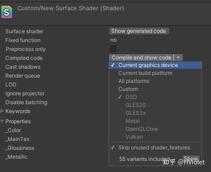
Task: Click the shader asset S icon
Action: (x=7, y=12)
